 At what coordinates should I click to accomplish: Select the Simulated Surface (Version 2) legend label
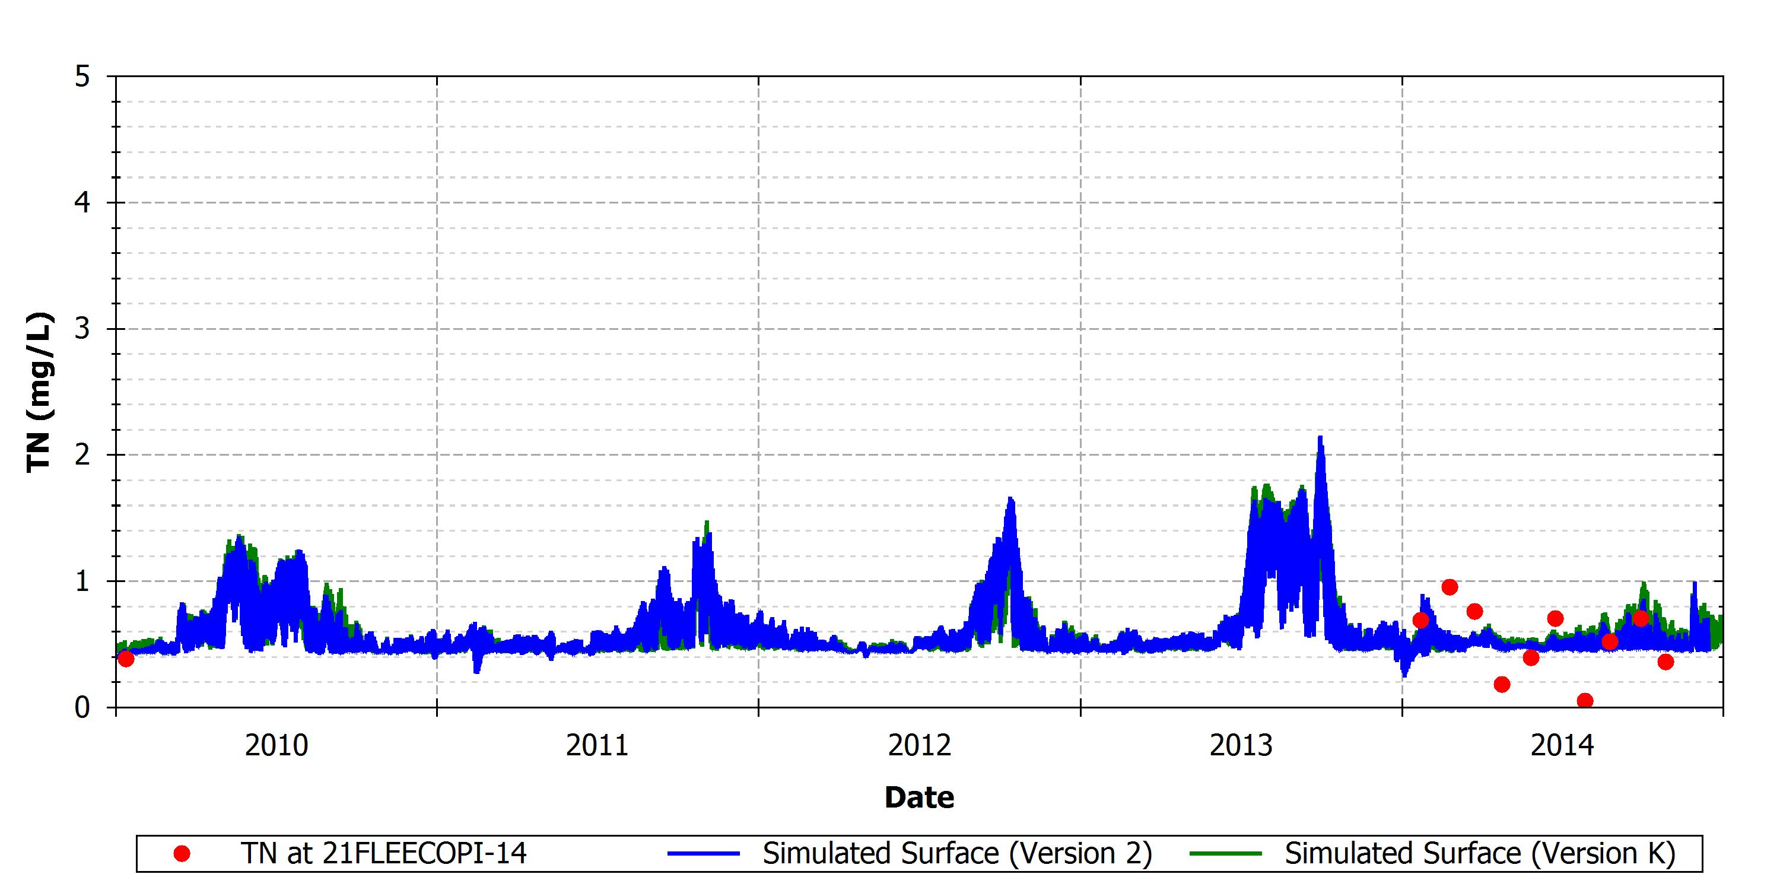[957, 854]
